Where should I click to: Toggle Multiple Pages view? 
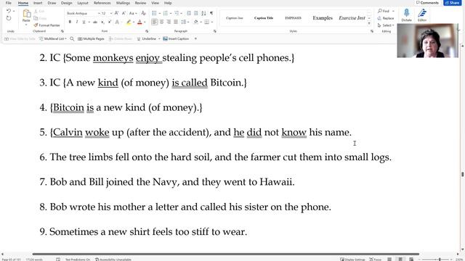pos(91,38)
